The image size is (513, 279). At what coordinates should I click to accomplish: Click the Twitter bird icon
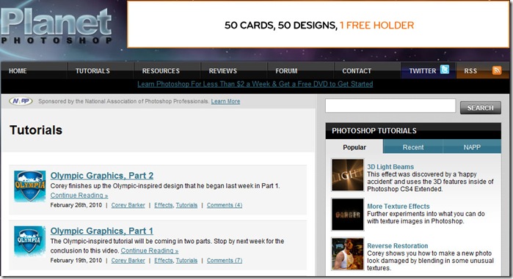click(x=444, y=70)
